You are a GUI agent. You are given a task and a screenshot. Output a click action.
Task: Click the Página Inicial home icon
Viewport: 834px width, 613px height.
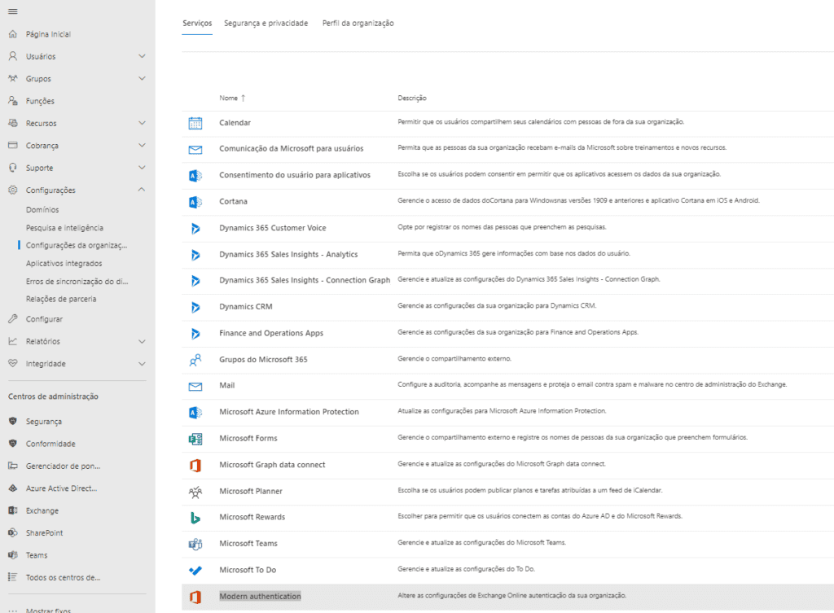tap(13, 34)
